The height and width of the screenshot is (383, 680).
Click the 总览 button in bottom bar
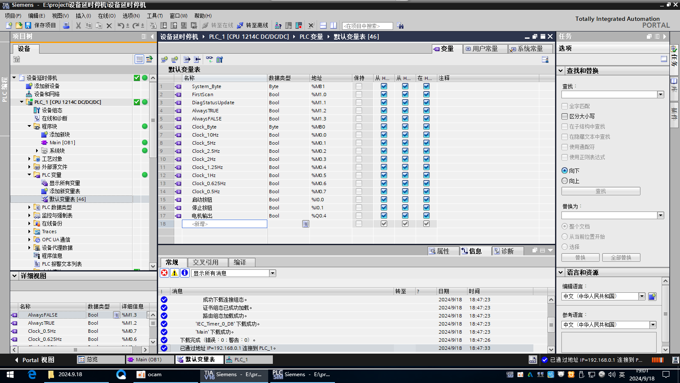coord(101,360)
